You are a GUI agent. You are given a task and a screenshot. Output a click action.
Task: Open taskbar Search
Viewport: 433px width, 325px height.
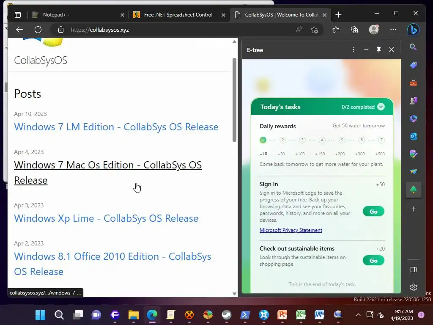pos(59,315)
